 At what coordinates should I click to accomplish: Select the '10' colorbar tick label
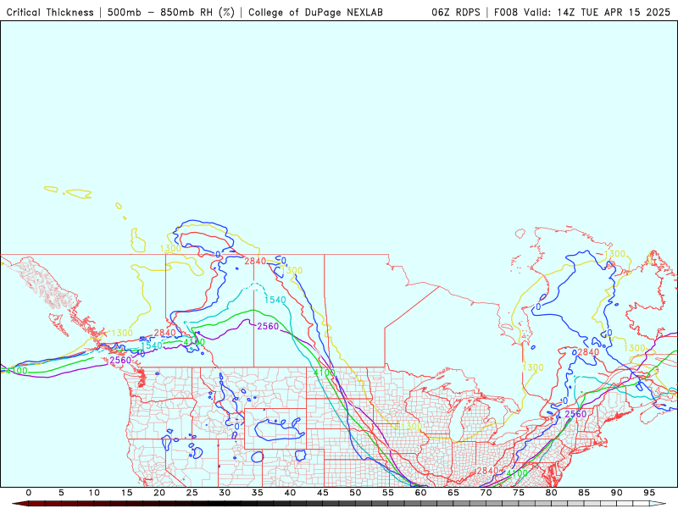pyautogui.click(x=94, y=493)
